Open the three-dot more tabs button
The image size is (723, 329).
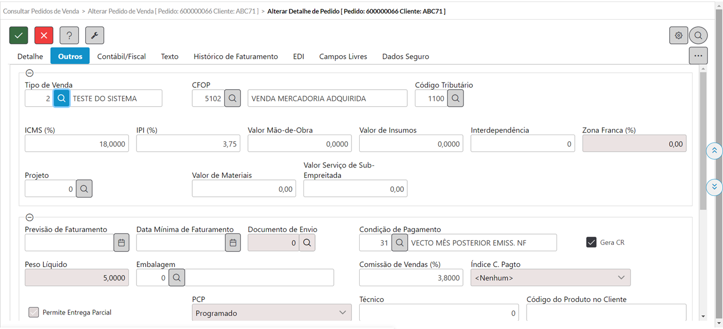pos(698,56)
